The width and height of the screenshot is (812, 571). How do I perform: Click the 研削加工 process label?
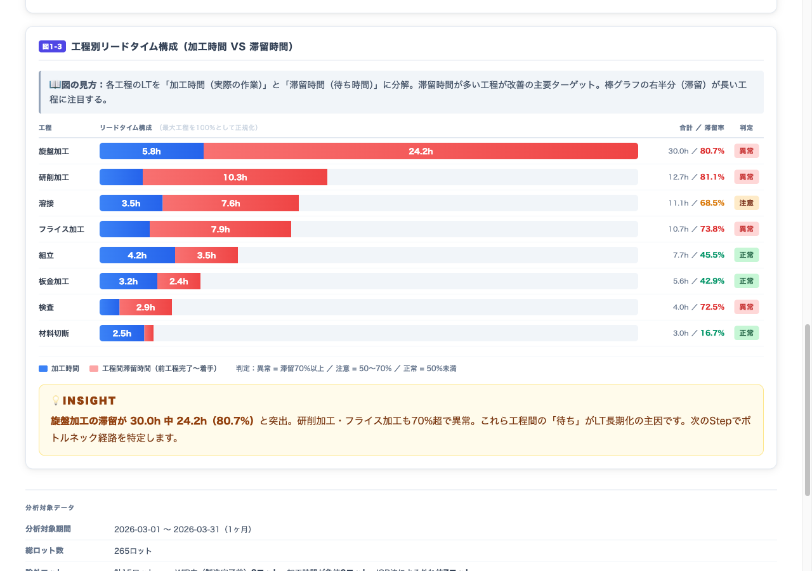tap(54, 178)
